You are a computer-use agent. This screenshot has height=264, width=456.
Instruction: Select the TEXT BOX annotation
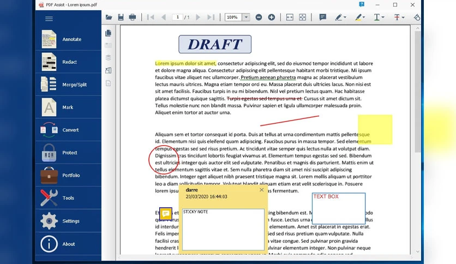click(x=339, y=208)
